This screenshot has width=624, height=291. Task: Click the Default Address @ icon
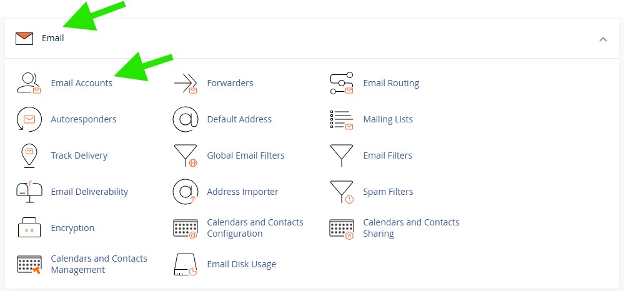pos(186,119)
